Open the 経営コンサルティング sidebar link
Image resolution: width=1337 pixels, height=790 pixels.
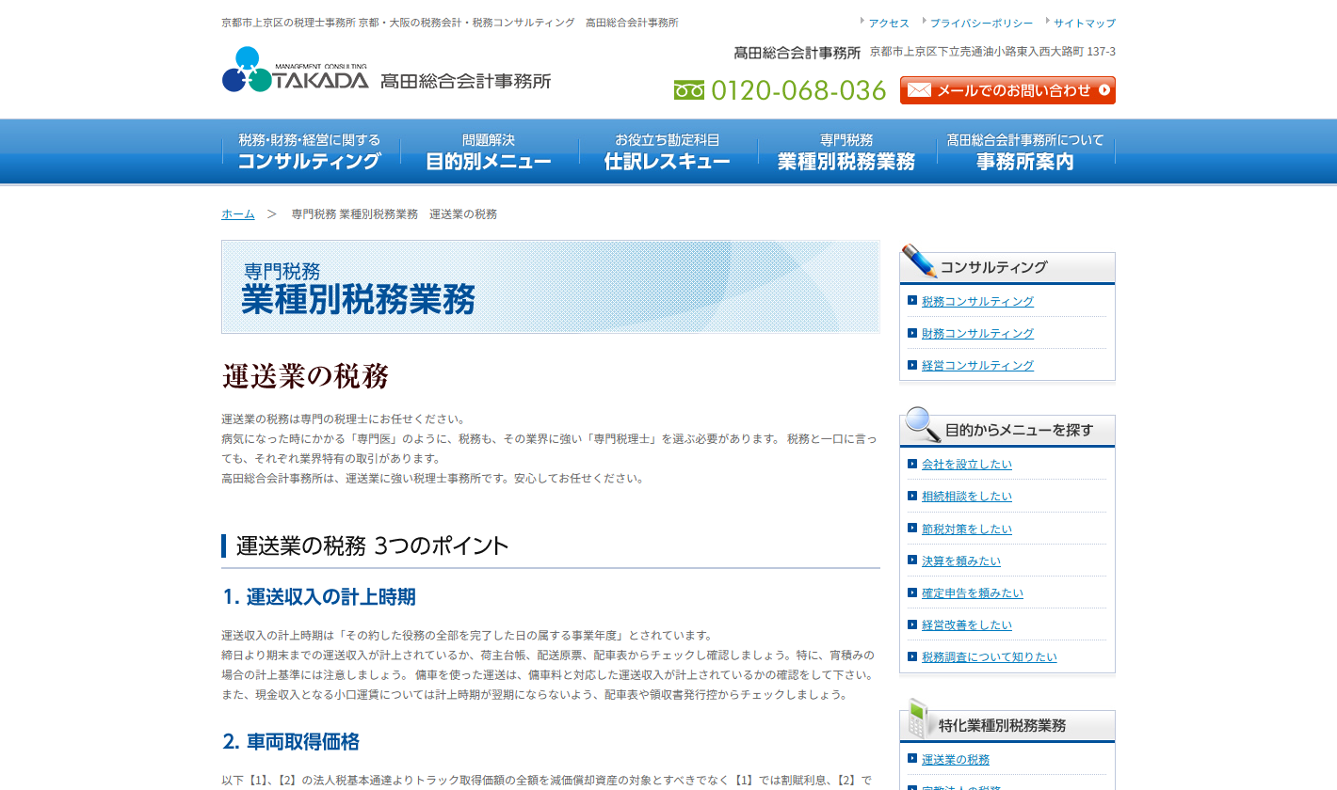point(977,365)
